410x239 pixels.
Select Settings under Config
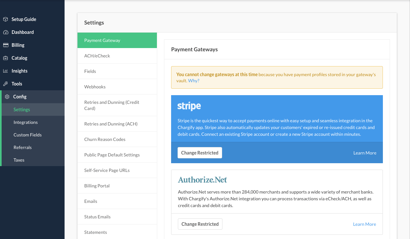point(33,109)
